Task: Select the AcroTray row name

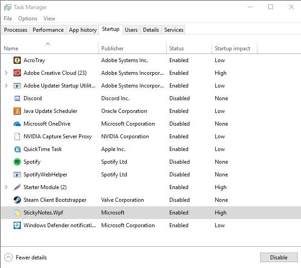Action: point(34,60)
